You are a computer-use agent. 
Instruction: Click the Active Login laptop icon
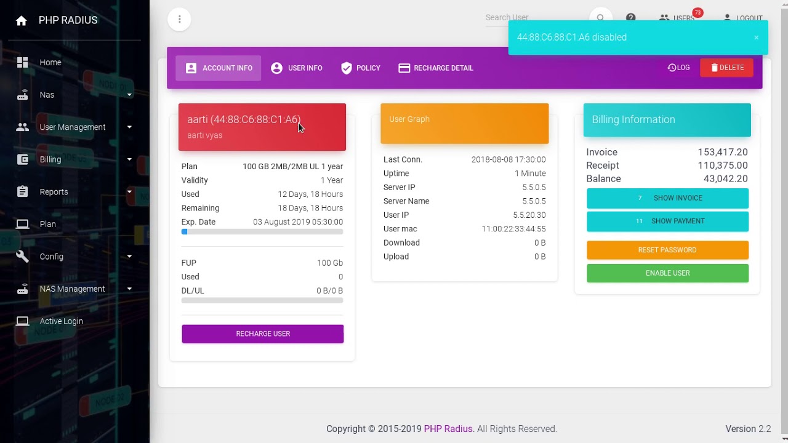tap(22, 321)
